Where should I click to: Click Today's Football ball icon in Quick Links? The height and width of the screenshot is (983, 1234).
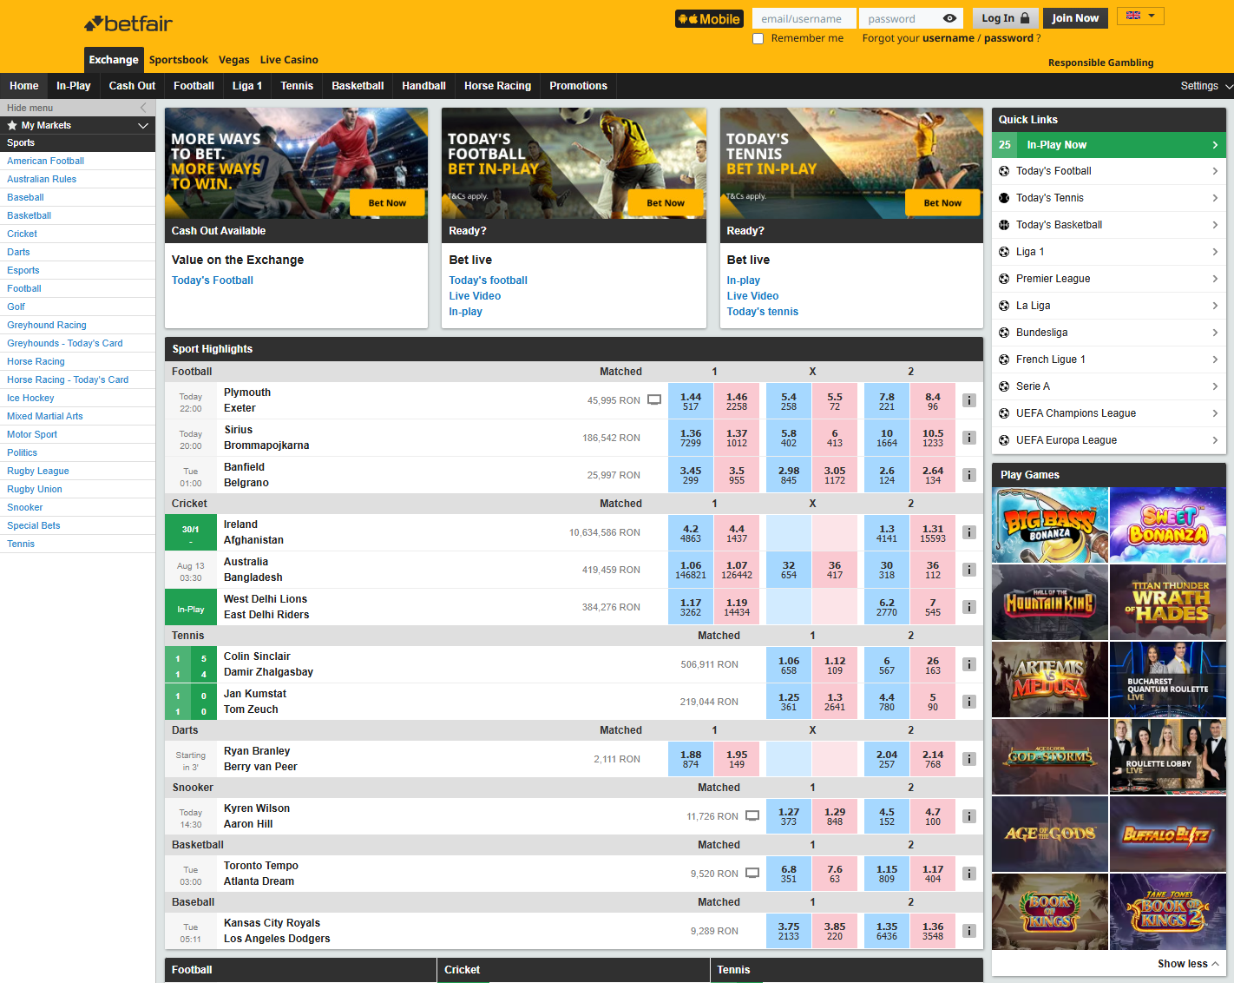point(1004,171)
